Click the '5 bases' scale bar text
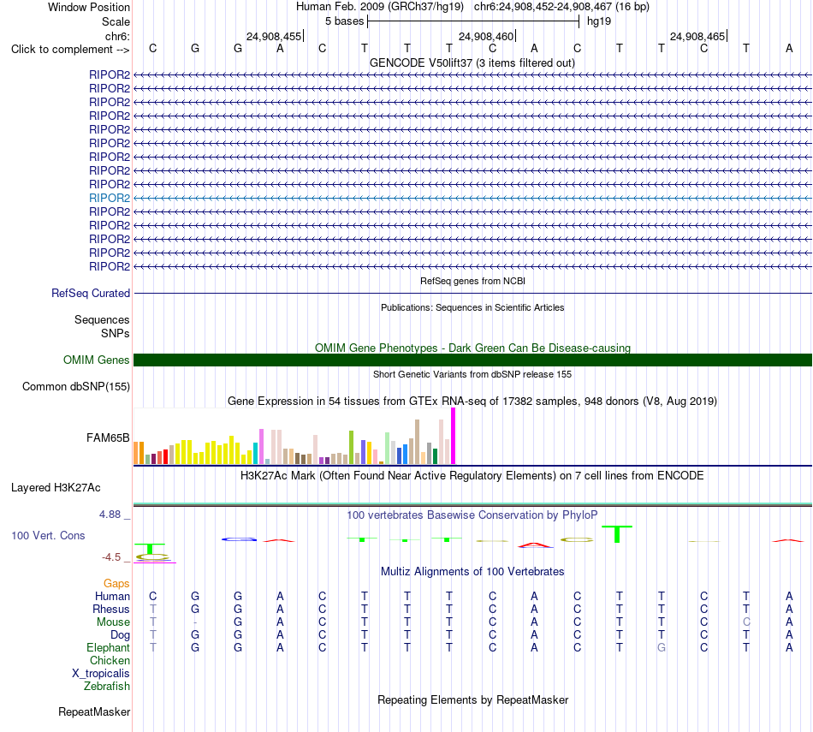This screenshot has height=732, width=813. 345,21
